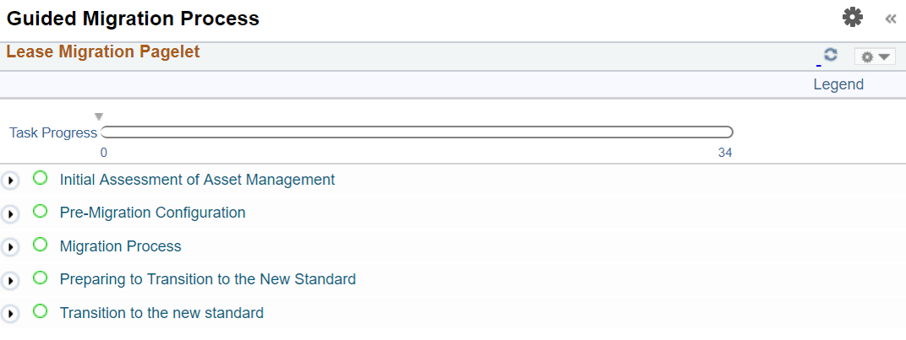Collapse the panel with double chevron
906x340 pixels.
point(890,19)
